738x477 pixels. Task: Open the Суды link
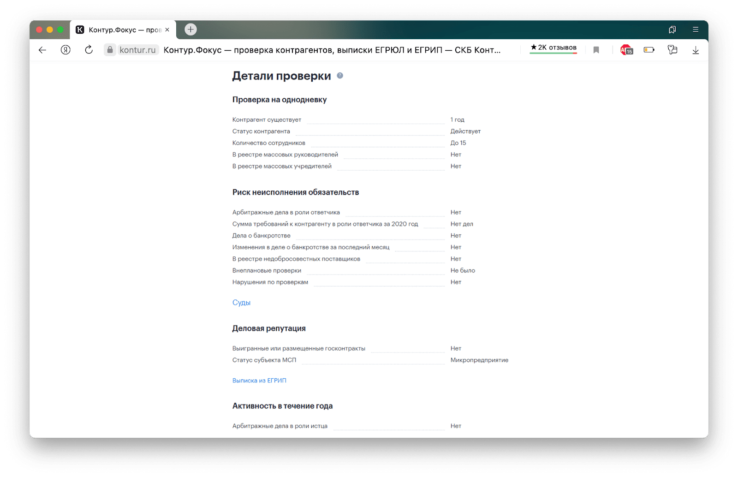point(241,303)
